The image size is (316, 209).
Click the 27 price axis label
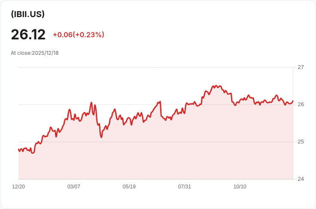301,67
